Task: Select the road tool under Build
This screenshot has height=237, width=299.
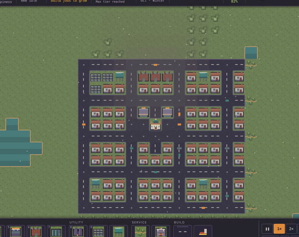Action: pos(183,231)
